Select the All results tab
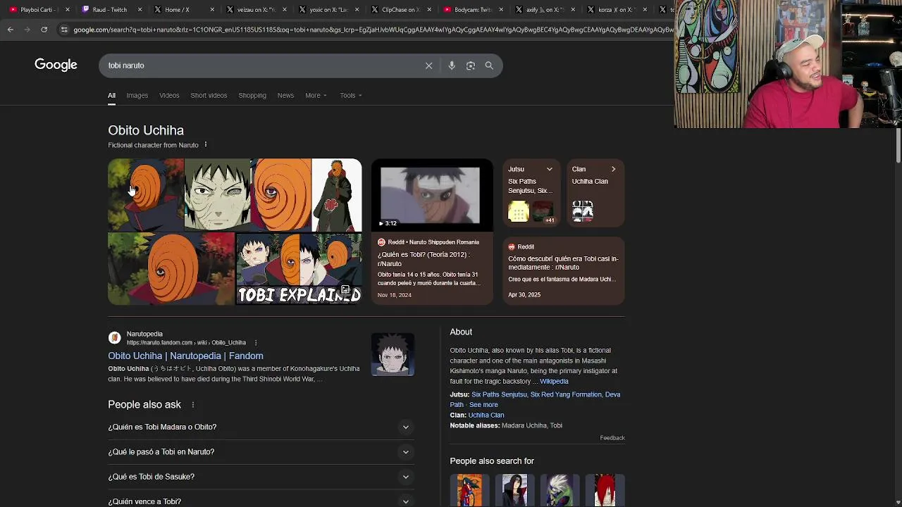Viewport: 902px width, 507px height. coord(111,96)
